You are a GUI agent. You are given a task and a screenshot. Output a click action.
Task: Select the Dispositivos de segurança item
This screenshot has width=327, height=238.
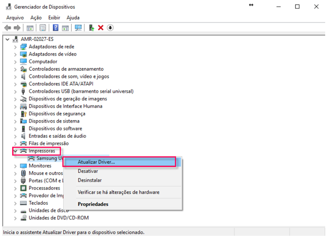pyautogui.click(x=57, y=114)
